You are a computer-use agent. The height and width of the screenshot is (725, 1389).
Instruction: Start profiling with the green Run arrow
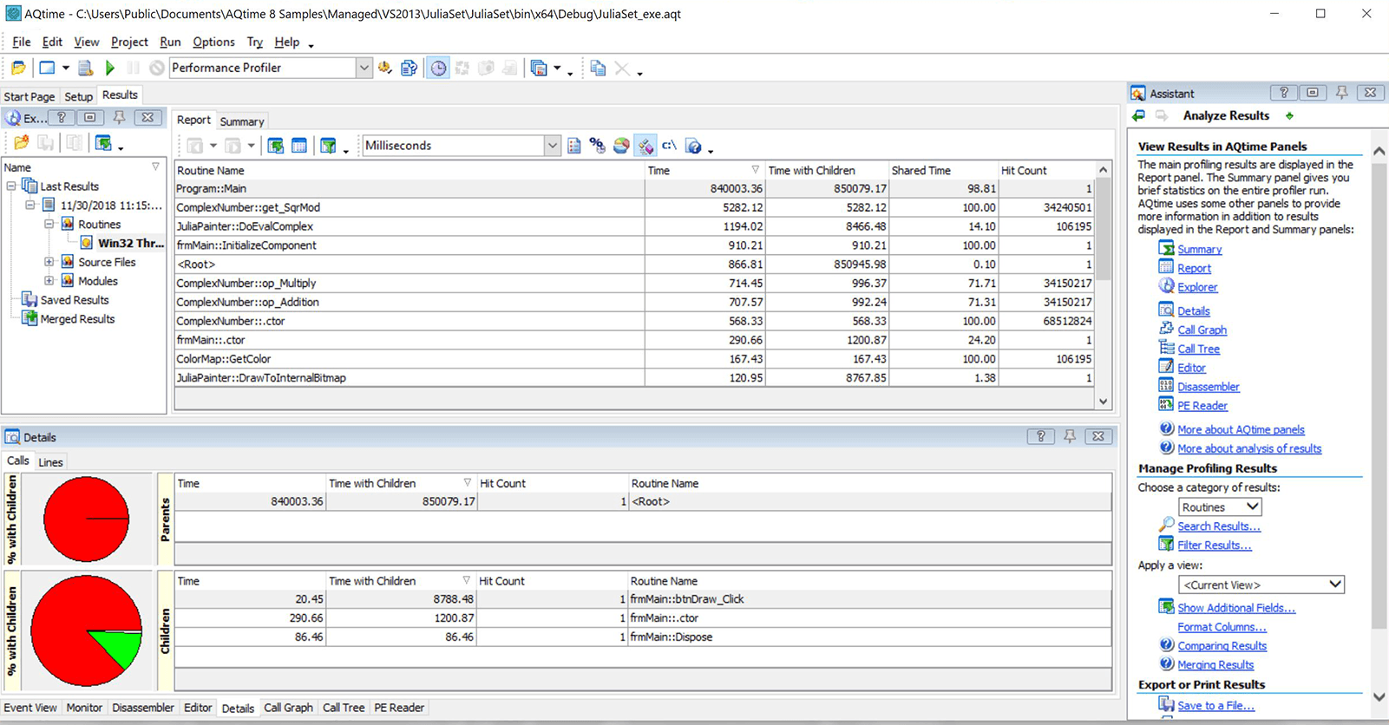(x=110, y=68)
